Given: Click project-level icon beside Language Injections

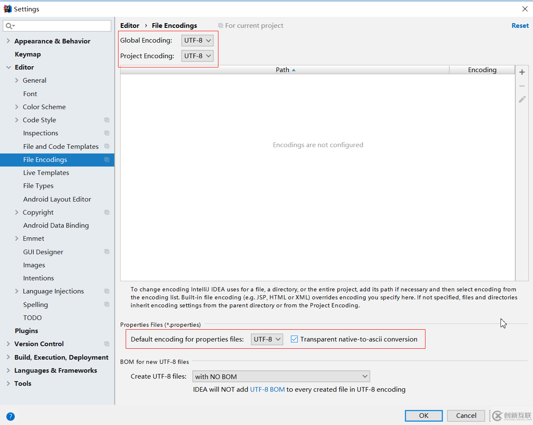Looking at the screenshot, I should point(107,291).
